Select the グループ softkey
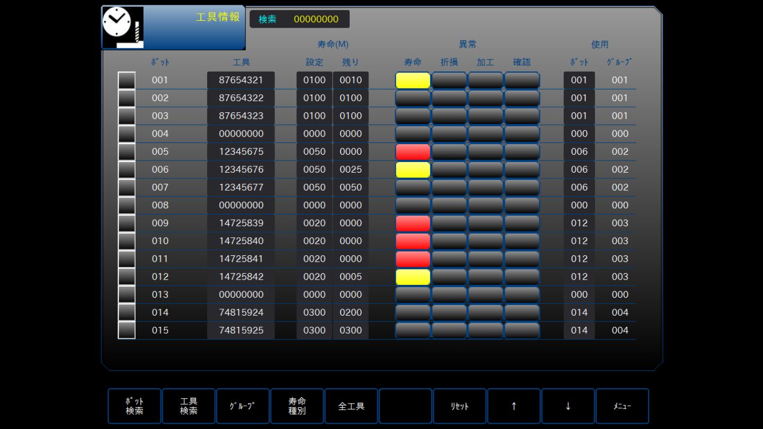This screenshot has height=429, width=763. click(243, 406)
